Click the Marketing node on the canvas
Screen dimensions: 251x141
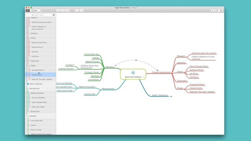coord(110,67)
